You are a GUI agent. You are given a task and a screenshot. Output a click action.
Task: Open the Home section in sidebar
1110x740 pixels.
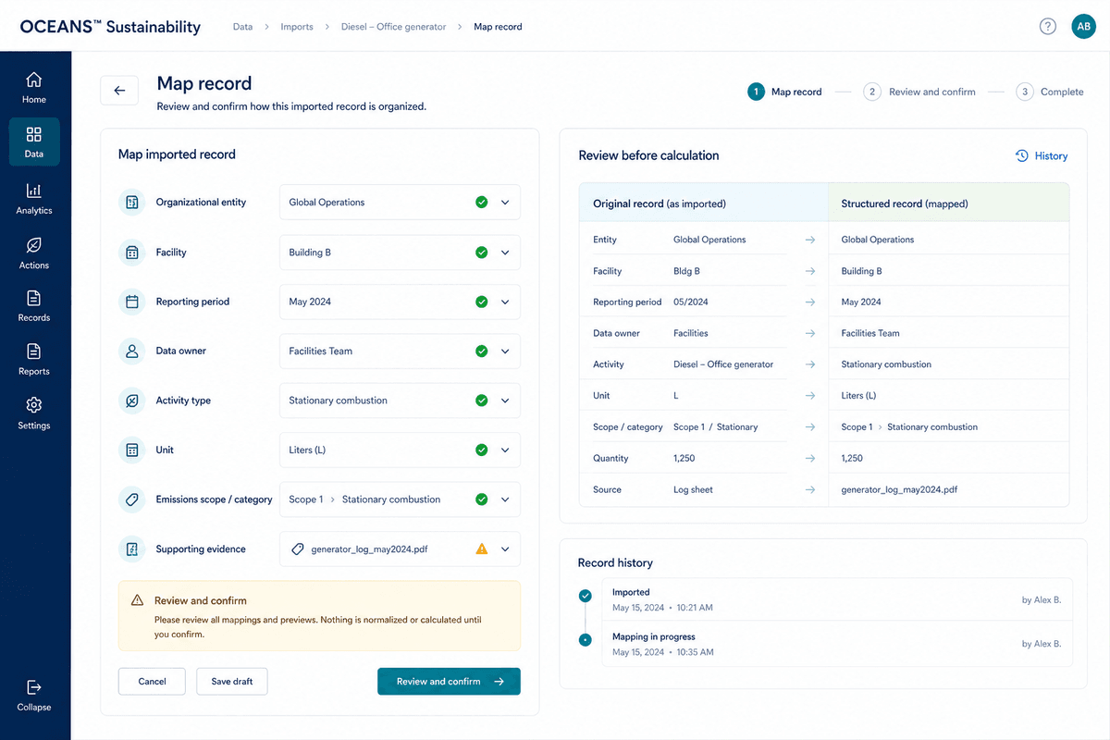point(34,88)
